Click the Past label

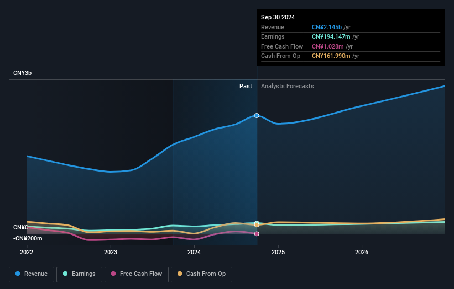click(x=246, y=86)
